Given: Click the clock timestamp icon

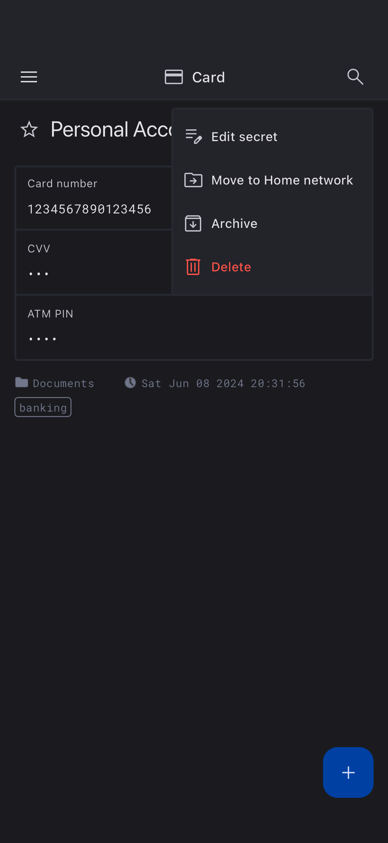Looking at the screenshot, I should pyautogui.click(x=130, y=383).
